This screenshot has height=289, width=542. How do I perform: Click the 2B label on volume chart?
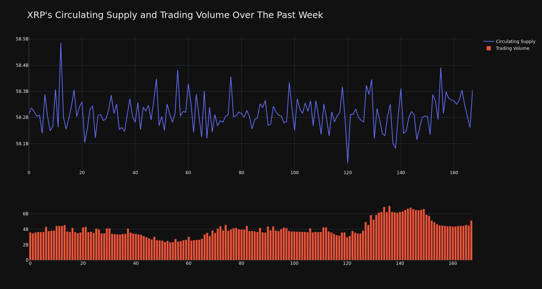coord(26,245)
